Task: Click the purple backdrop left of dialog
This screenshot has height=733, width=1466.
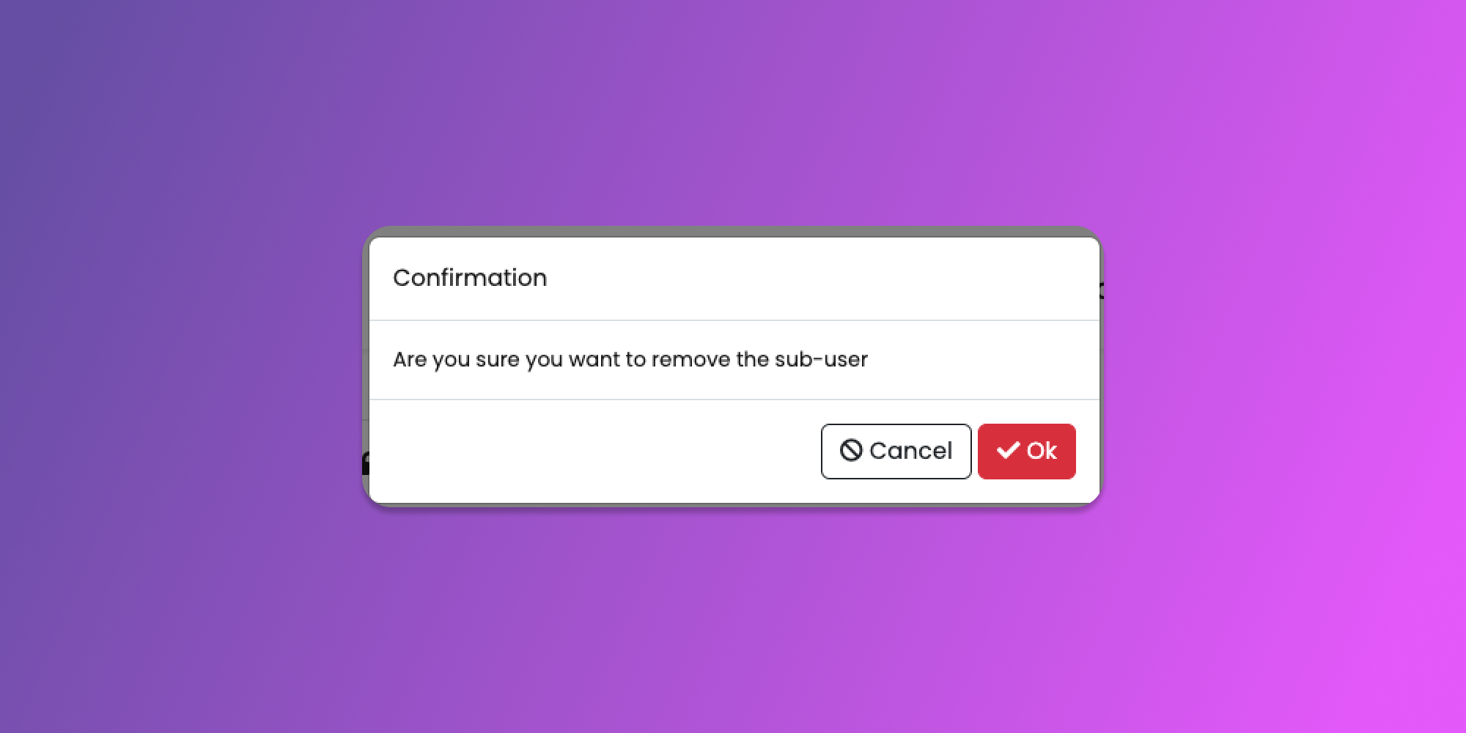Action: tap(183, 366)
